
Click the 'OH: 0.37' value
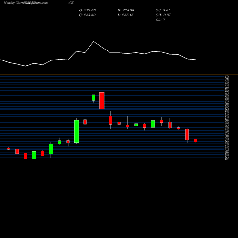pyautogui.click(x=163, y=15)
